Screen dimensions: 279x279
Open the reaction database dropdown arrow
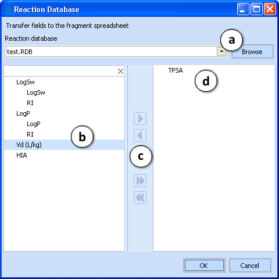(x=221, y=52)
